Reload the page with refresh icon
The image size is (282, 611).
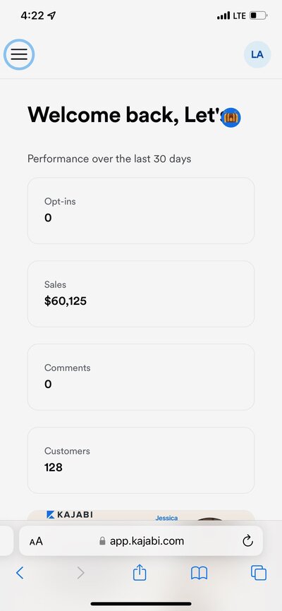[x=247, y=541]
